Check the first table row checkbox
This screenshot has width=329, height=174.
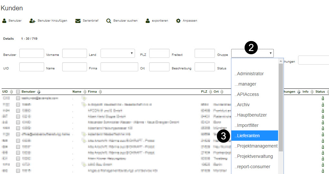coord(18,98)
